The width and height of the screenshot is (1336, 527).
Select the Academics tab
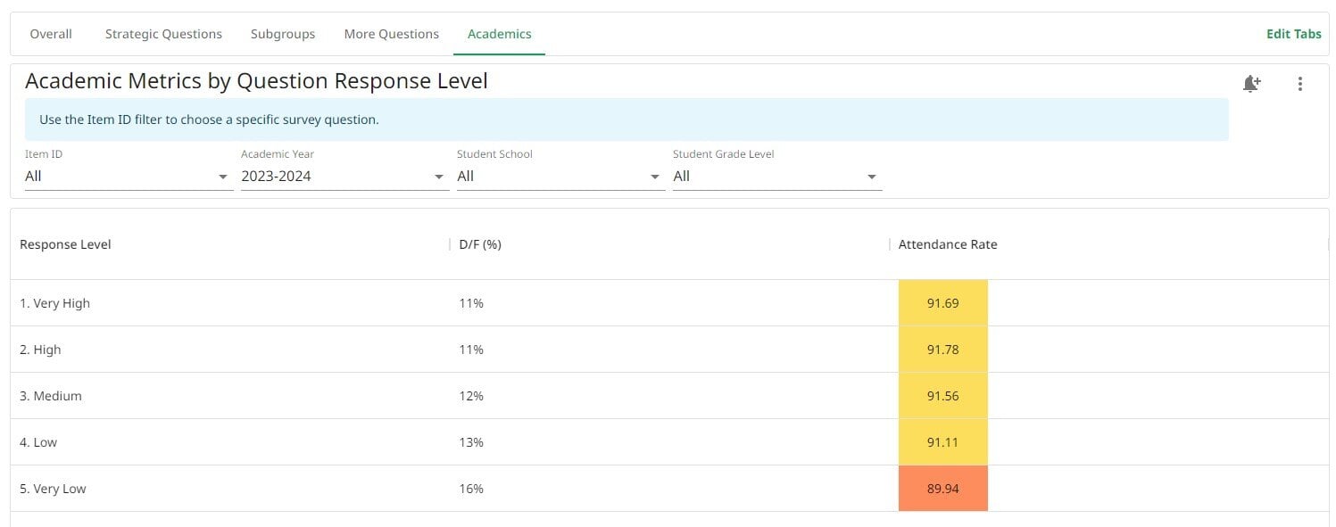pyautogui.click(x=500, y=34)
